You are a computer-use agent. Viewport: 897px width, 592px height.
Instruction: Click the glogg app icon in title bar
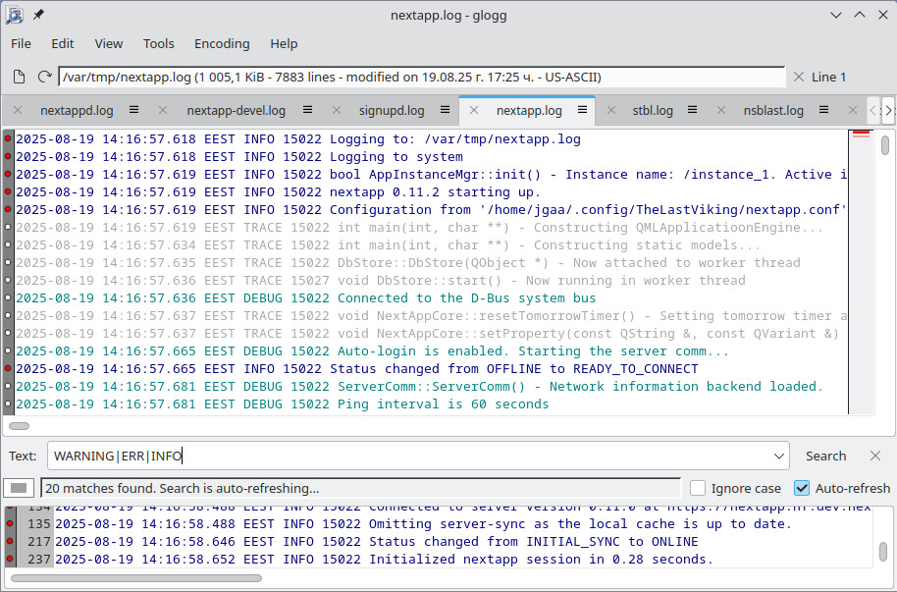click(x=15, y=16)
